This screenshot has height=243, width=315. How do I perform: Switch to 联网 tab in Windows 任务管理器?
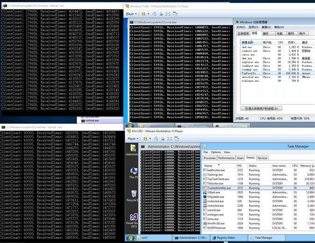click(291, 34)
